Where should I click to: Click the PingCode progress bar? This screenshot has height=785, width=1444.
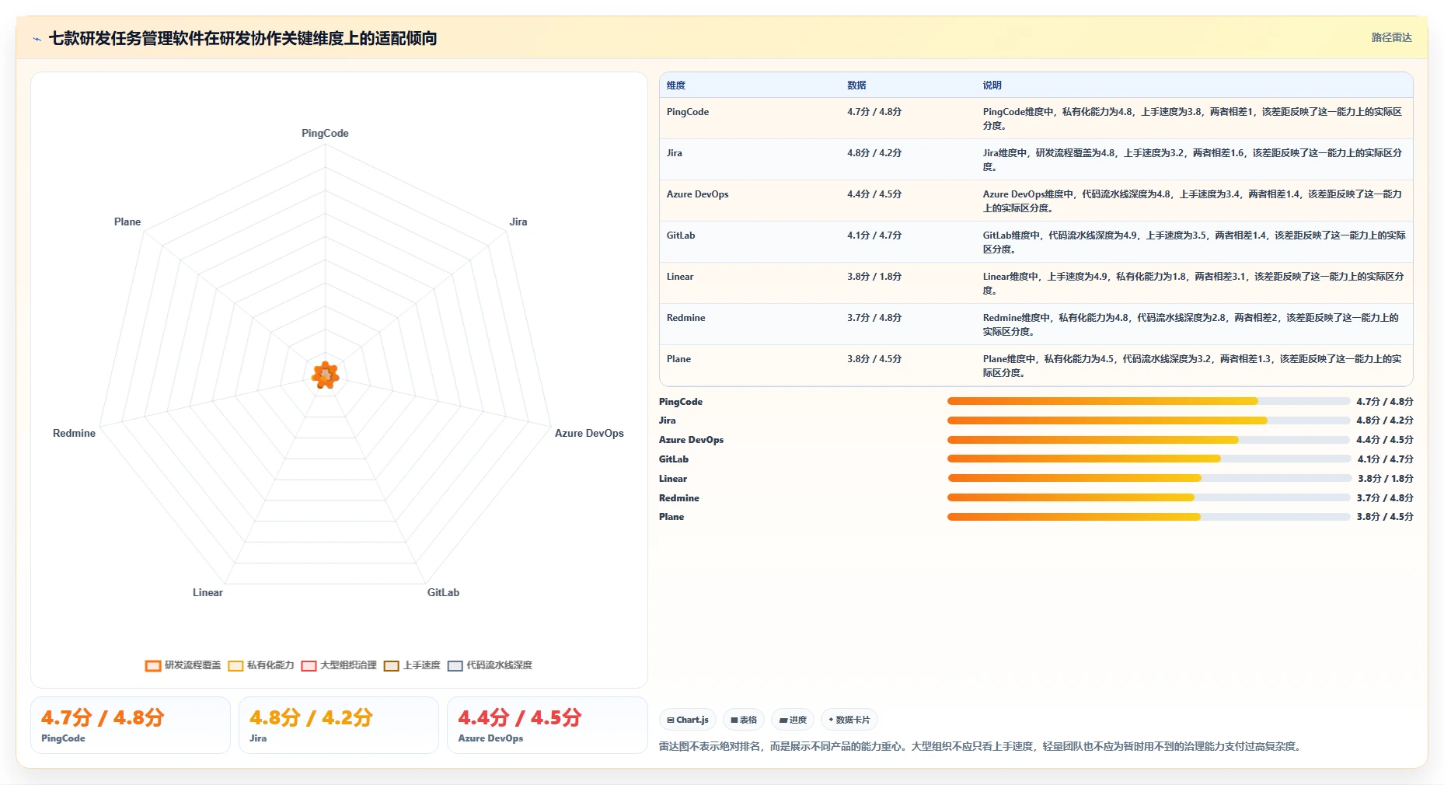point(1149,401)
